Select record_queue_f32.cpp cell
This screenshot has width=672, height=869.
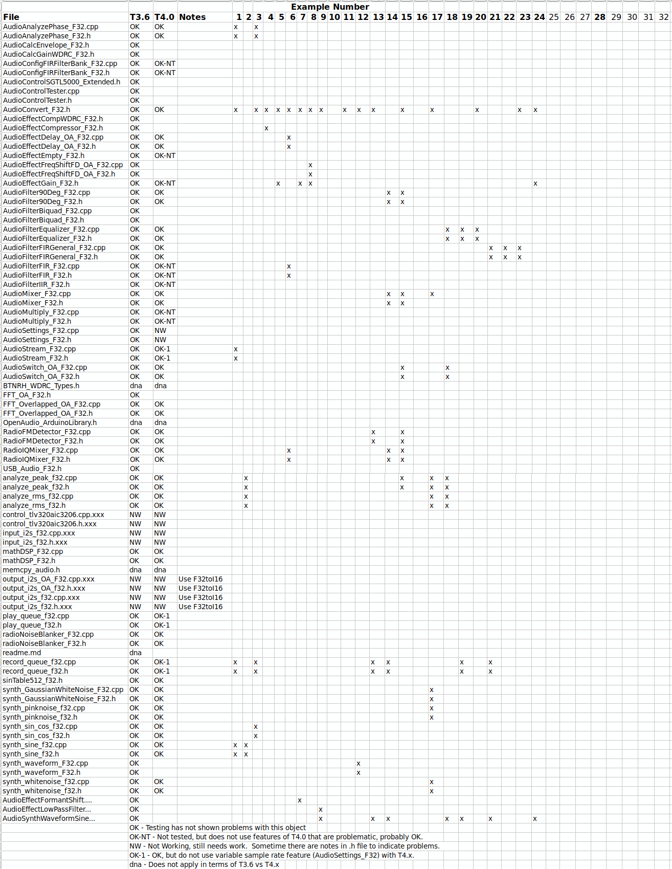(64, 662)
